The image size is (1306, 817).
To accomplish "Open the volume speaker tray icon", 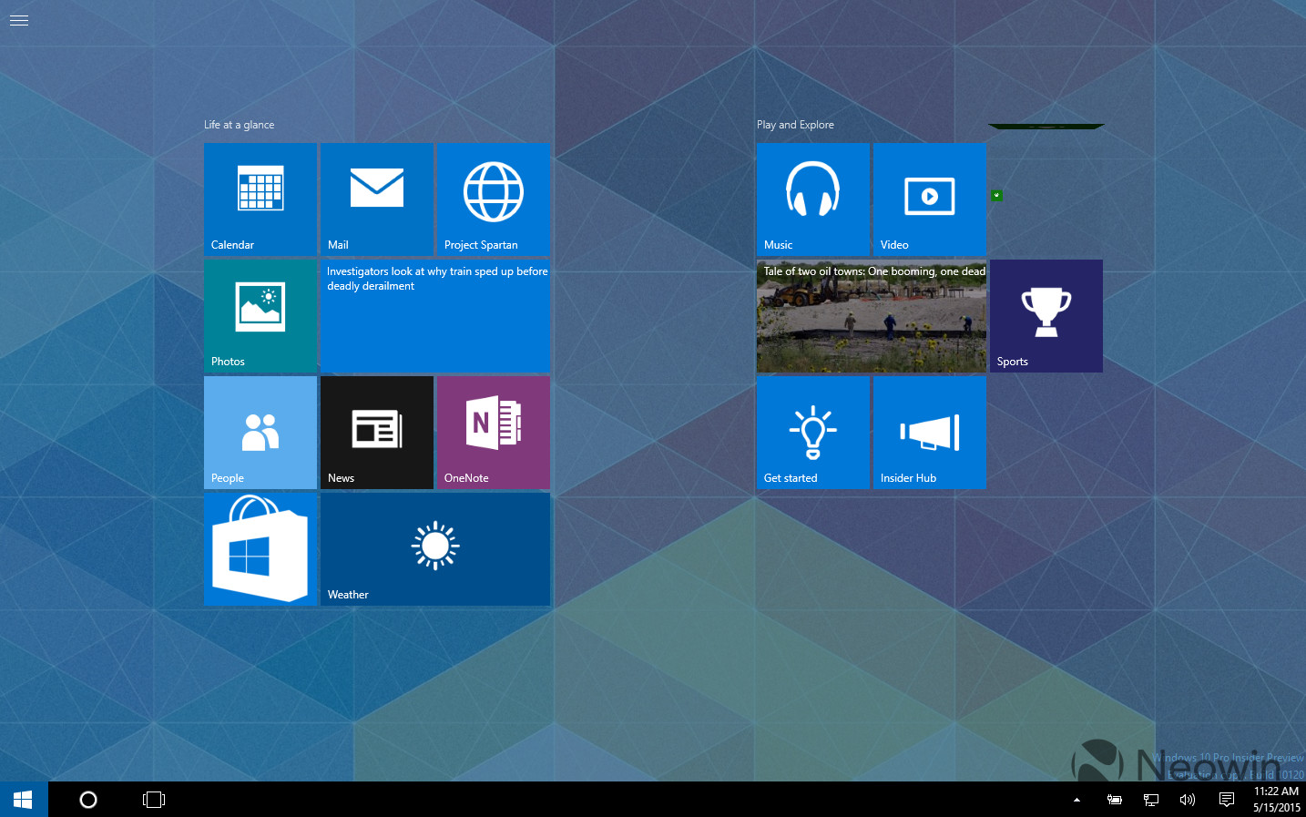I will coord(1188,800).
